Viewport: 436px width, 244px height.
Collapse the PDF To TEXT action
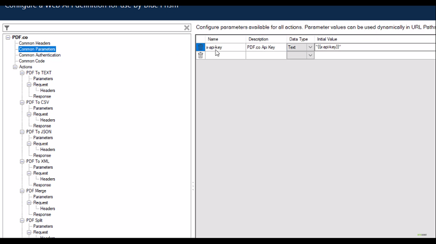[22, 73]
